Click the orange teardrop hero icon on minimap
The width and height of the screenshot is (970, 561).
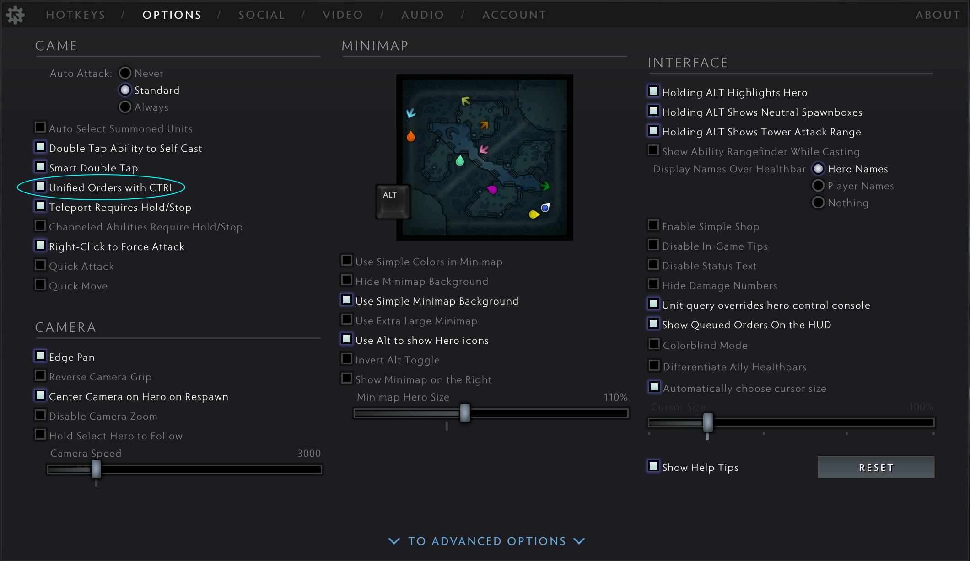(x=411, y=136)
